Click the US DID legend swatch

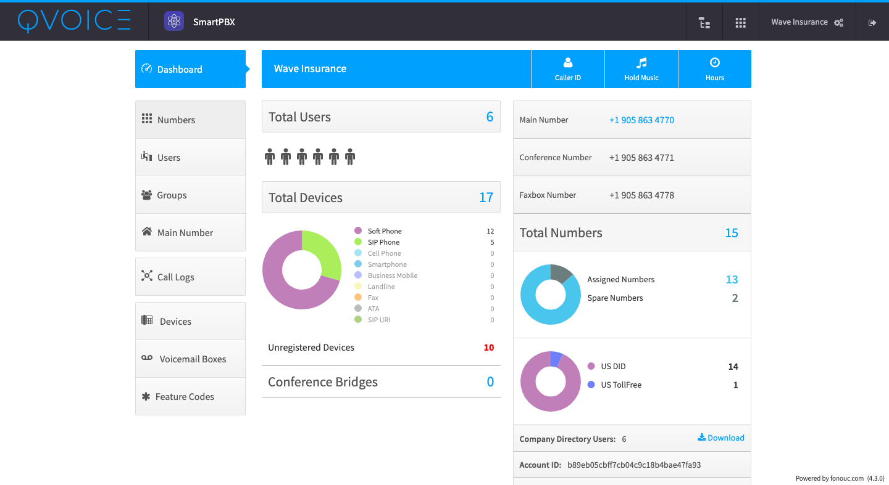(x=591, y=366)
